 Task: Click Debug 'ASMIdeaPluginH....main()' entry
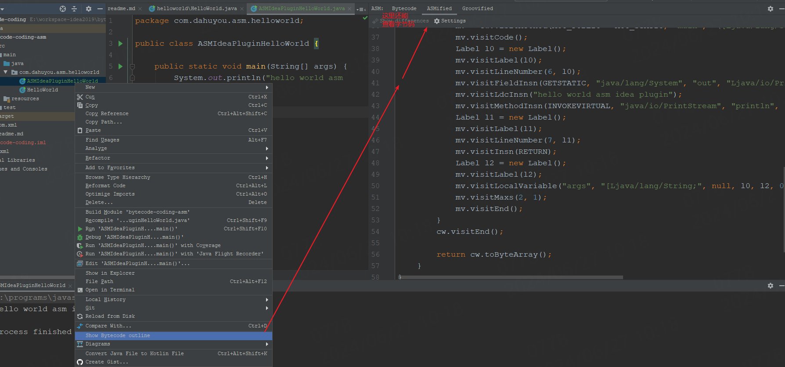click(x=173, y=237)
